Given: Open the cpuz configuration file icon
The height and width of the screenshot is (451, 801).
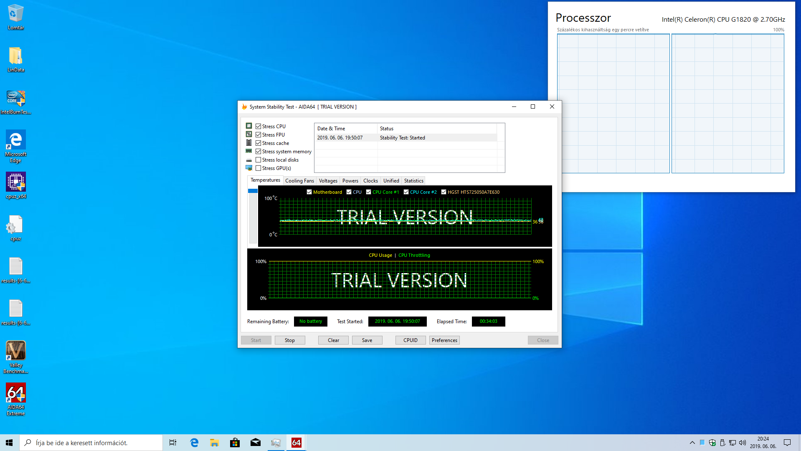Looking at the screenshot, I should (x=16, y=228).
